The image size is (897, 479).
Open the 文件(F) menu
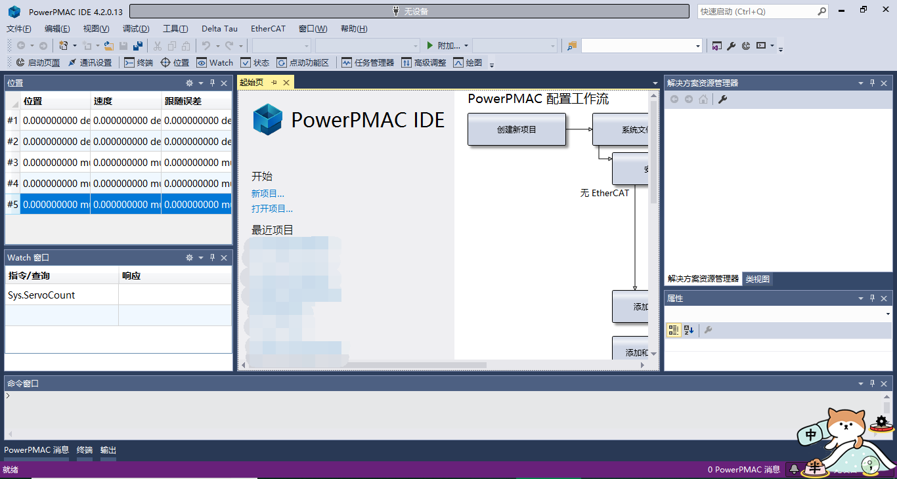point(19,29)
